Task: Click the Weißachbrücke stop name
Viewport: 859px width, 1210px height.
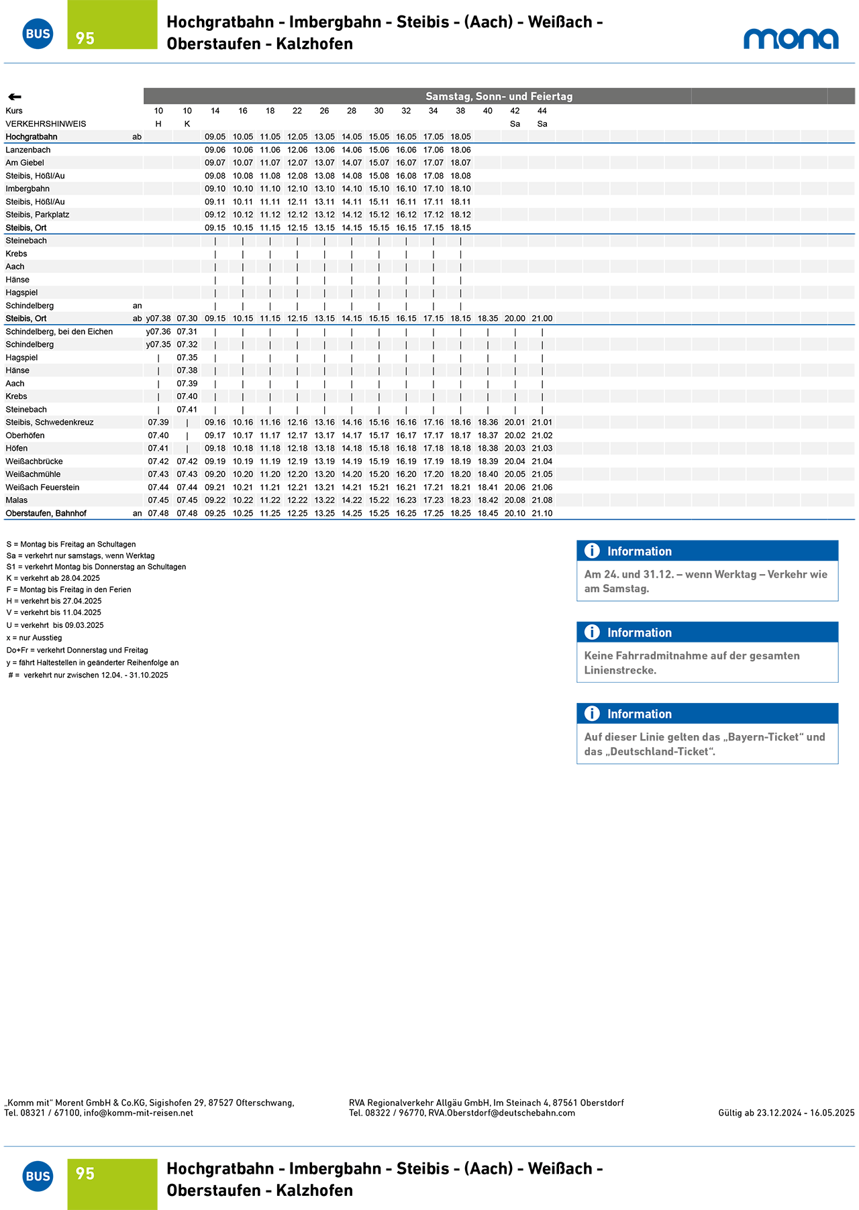Action: 34,461
